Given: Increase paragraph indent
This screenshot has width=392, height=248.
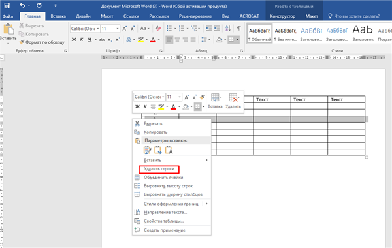Looking at the screenshot, I should (x=216, y=29).
